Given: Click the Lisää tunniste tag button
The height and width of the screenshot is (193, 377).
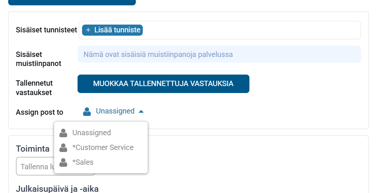Looking at the screenshot, I should 112,30.
